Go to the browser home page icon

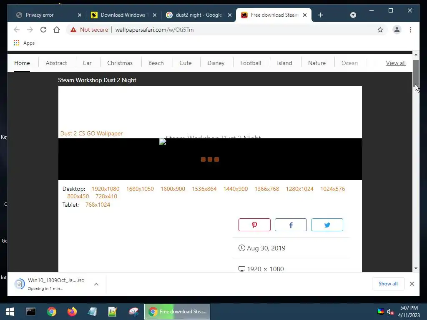[x=57, y=30]
